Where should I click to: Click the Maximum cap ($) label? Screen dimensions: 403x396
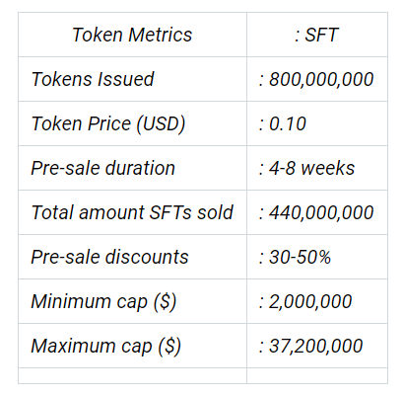pyautogui.click(x=105, y=347)
